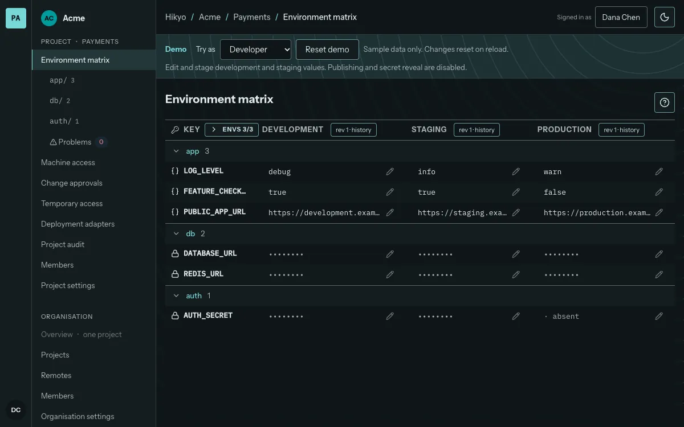Go to Hikyo breadcrumb
Viewport: 684px width, 427px height.
tap(176, 17)
